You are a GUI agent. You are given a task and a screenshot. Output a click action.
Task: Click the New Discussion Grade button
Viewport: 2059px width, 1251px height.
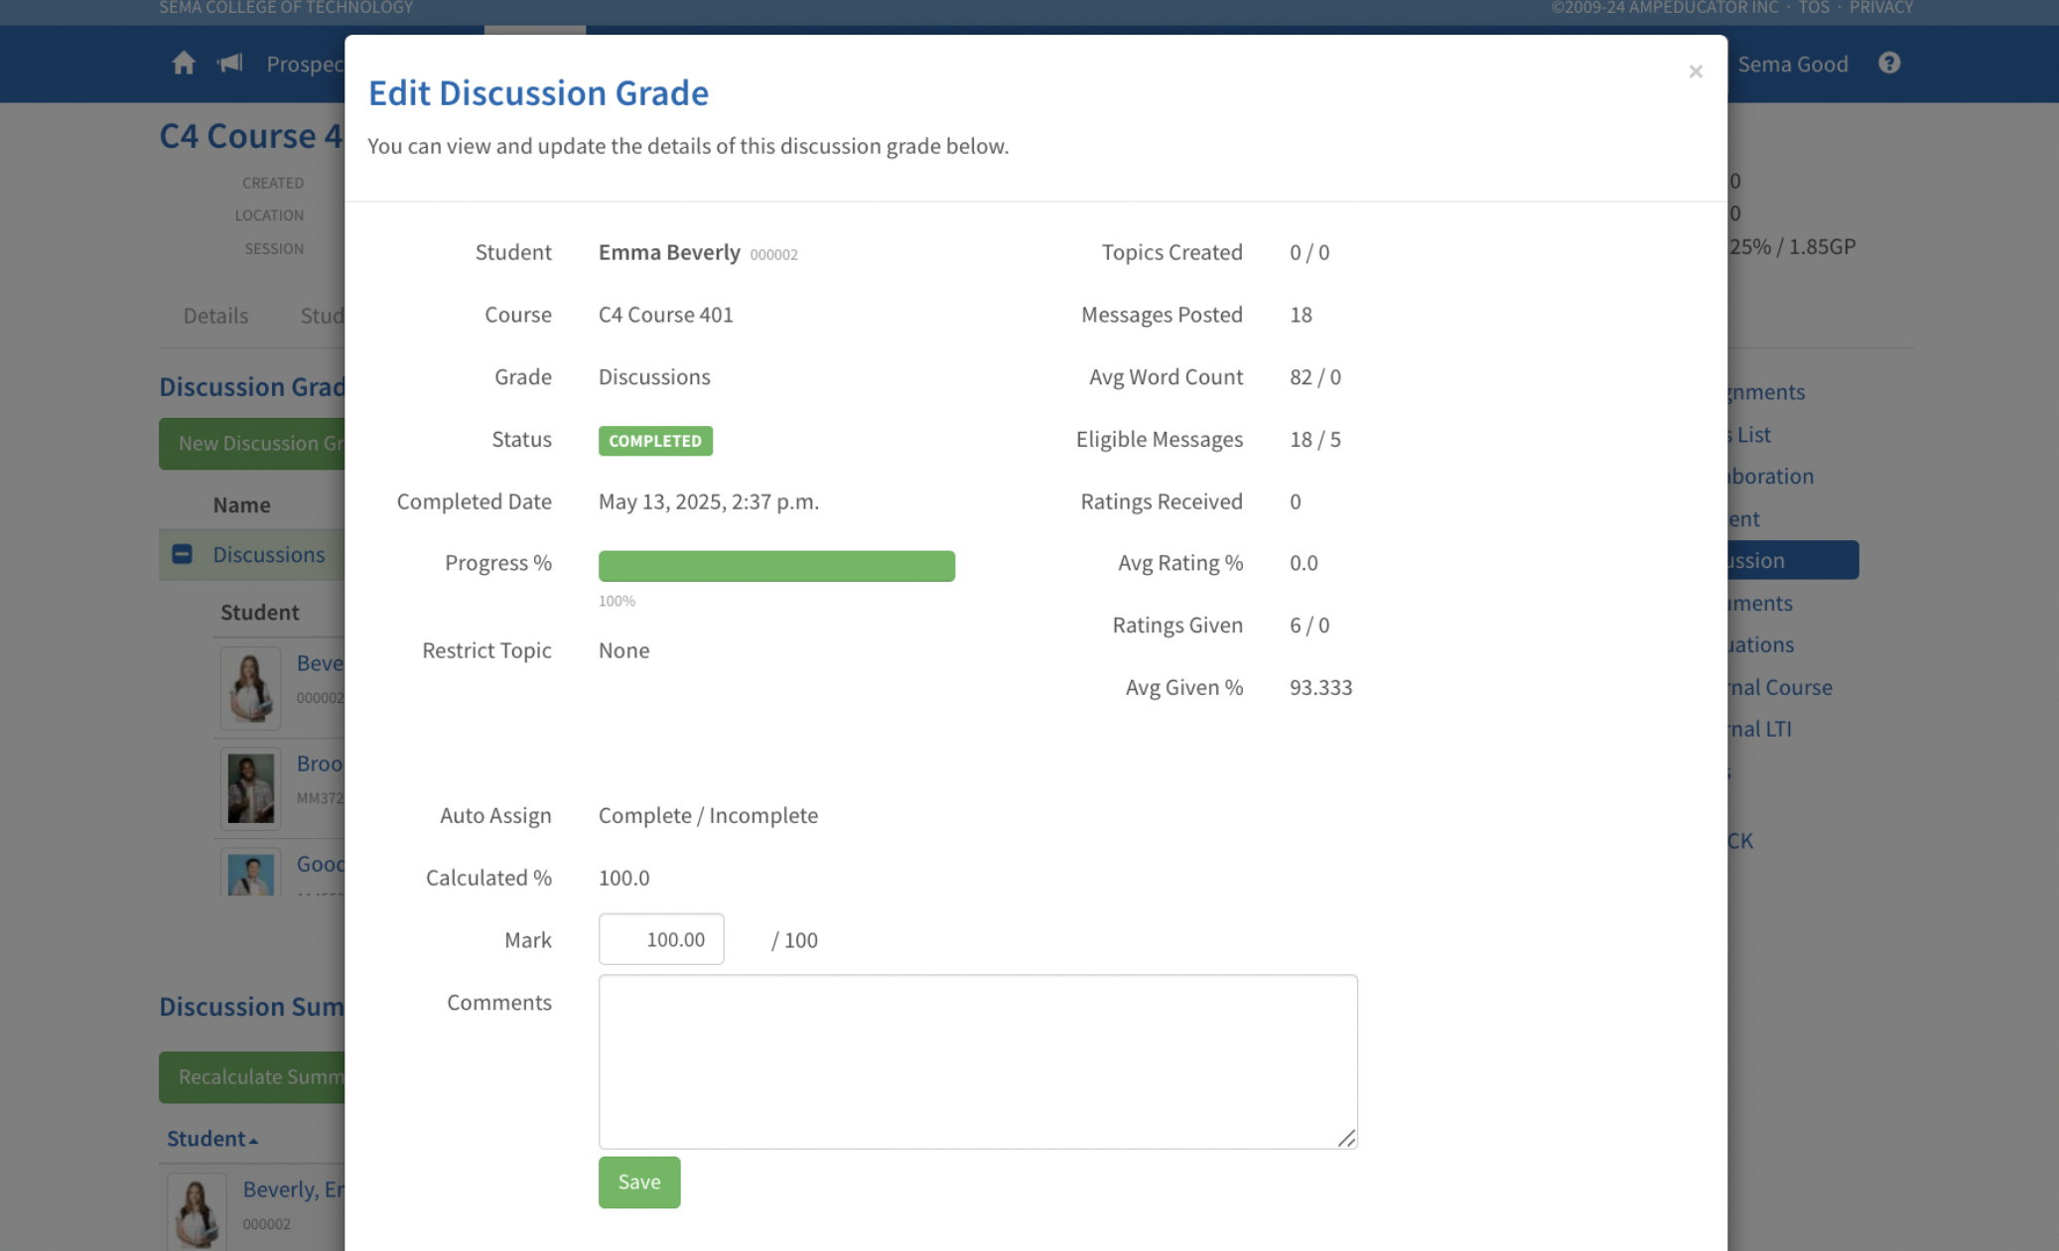[x=254, y=443]
